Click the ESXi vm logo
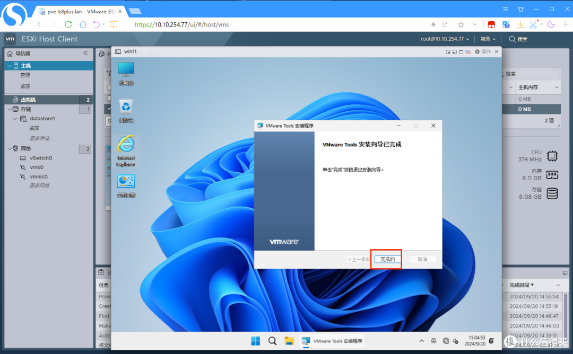 pos(10,39)
